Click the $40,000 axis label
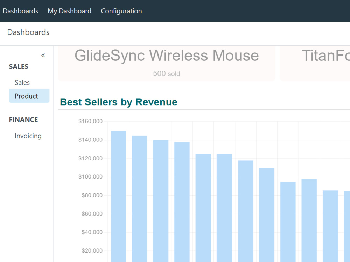Image resolution: width=350 pixels, height=262 pixels. (92, 232)
